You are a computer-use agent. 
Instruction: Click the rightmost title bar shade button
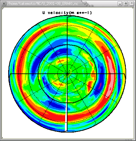pos(132,4)
